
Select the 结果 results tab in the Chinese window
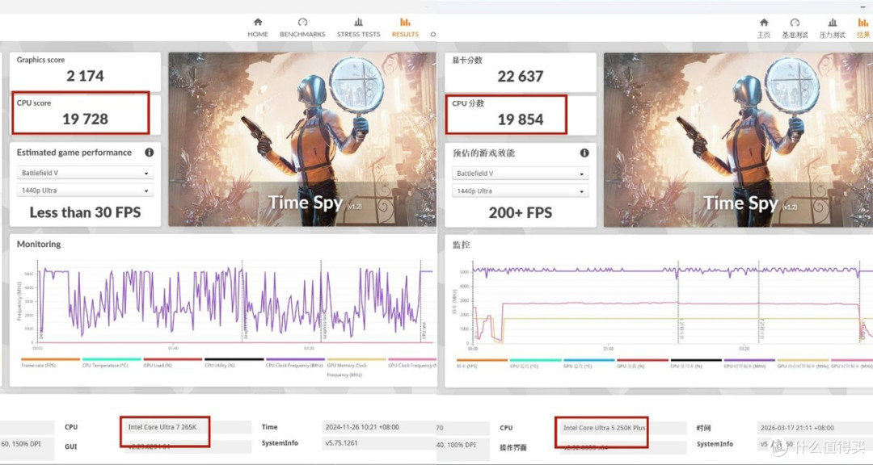[863, 28]
